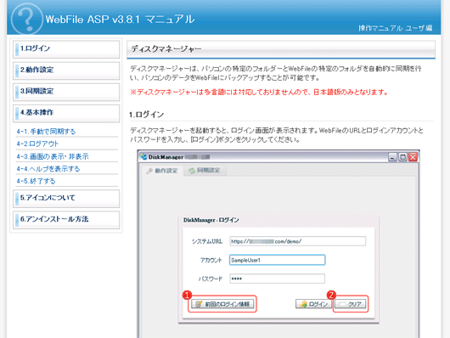450x338 pixels.
Task: Open the 6.アンインストール方法 sidebar section
Action: coord(66,219)
